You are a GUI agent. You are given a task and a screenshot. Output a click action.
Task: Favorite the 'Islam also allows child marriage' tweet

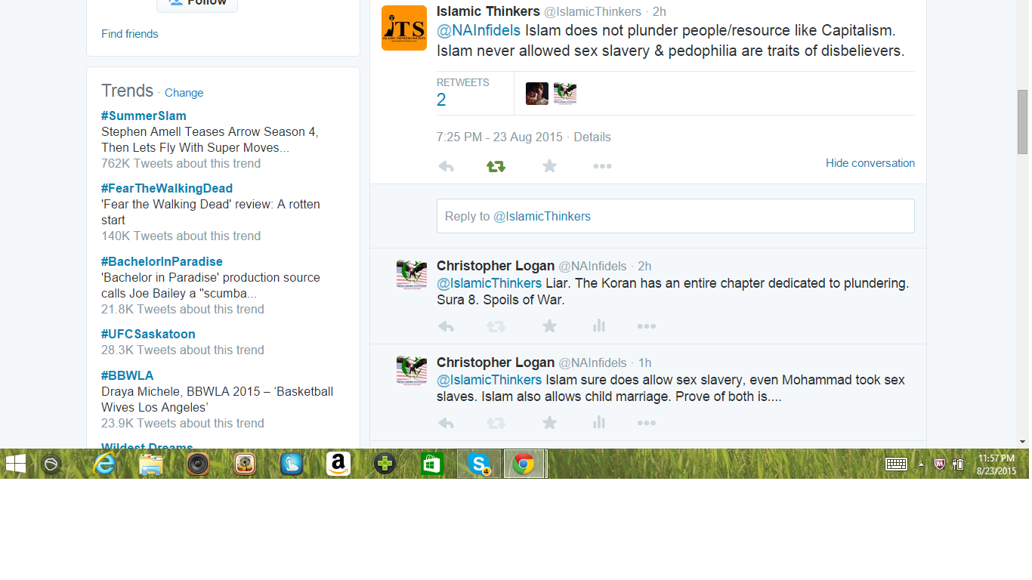point(550,423)
